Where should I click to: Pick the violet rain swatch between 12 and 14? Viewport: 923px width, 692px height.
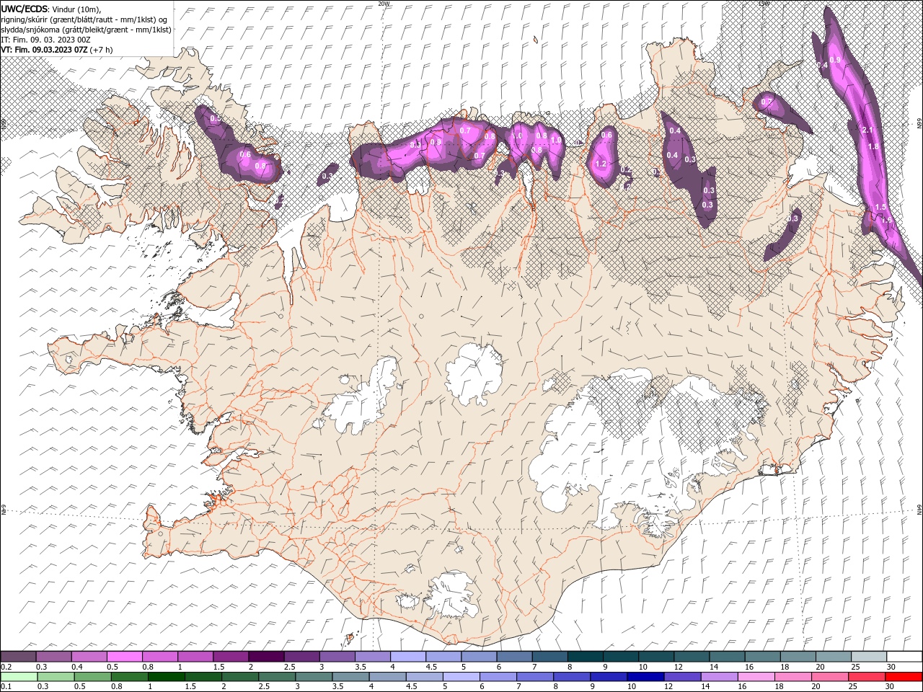point(682,677)
